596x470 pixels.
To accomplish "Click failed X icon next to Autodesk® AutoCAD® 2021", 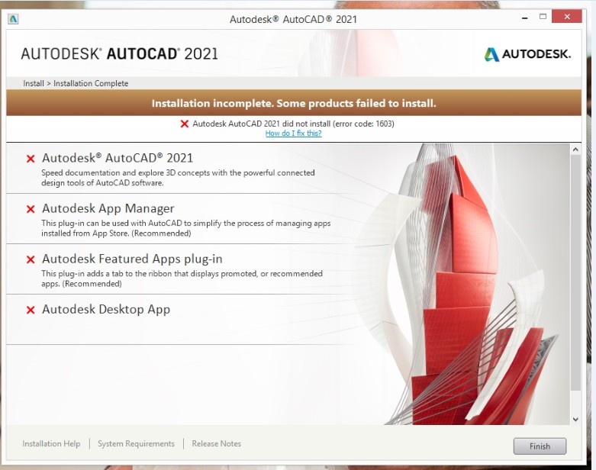I will (31, 159).
